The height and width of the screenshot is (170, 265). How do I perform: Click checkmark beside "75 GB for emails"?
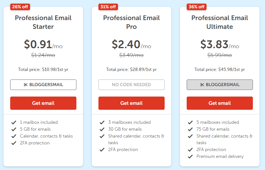pyautogui.click(x=190, y=129)
